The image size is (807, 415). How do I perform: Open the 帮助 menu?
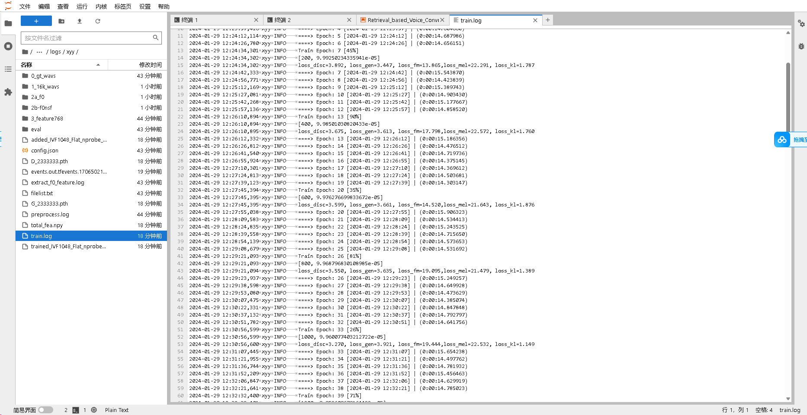[x=164, y=6]
